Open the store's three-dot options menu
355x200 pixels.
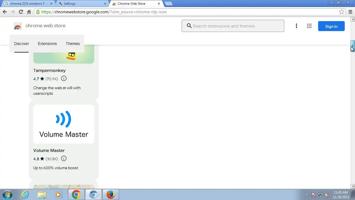point(296,26)
